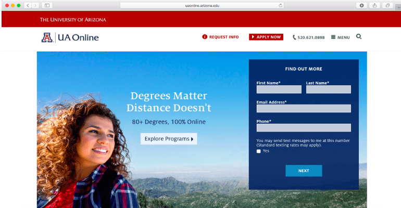Toggle the Safari sidebar icon
This screenshot has height=208, width=401.
point(47,5)
